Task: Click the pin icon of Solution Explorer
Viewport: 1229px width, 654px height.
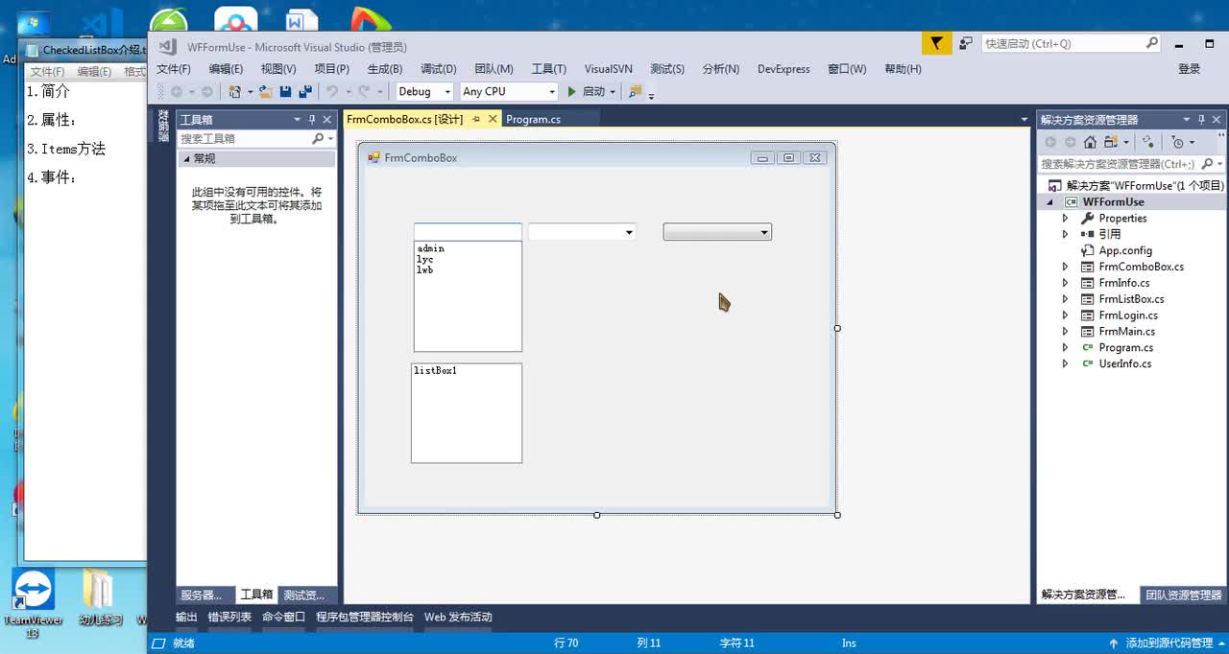Action: click(x=1202, y=120)
